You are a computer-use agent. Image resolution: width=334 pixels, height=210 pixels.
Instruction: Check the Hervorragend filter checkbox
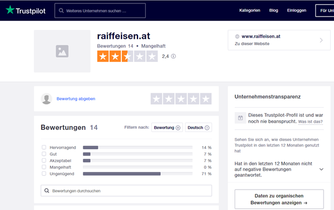point(44,148)
